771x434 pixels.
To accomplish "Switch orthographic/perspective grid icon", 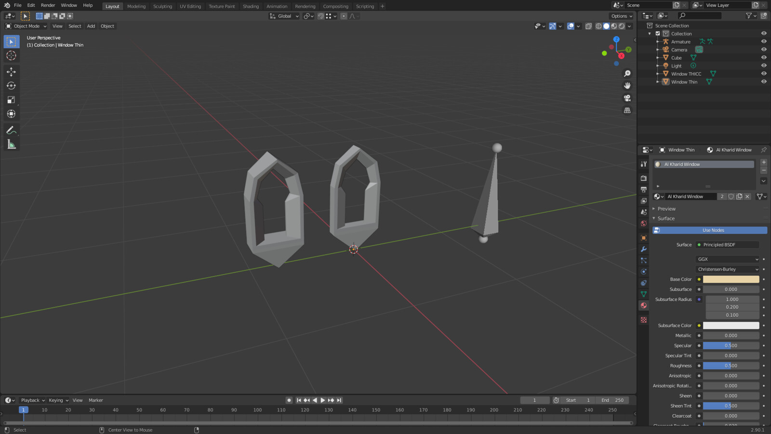I will coord(627,110).
